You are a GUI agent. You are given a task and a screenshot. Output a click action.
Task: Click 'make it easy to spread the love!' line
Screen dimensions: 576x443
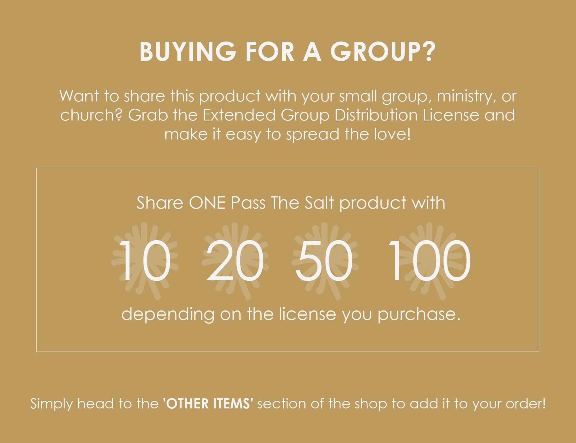[288, 134]
